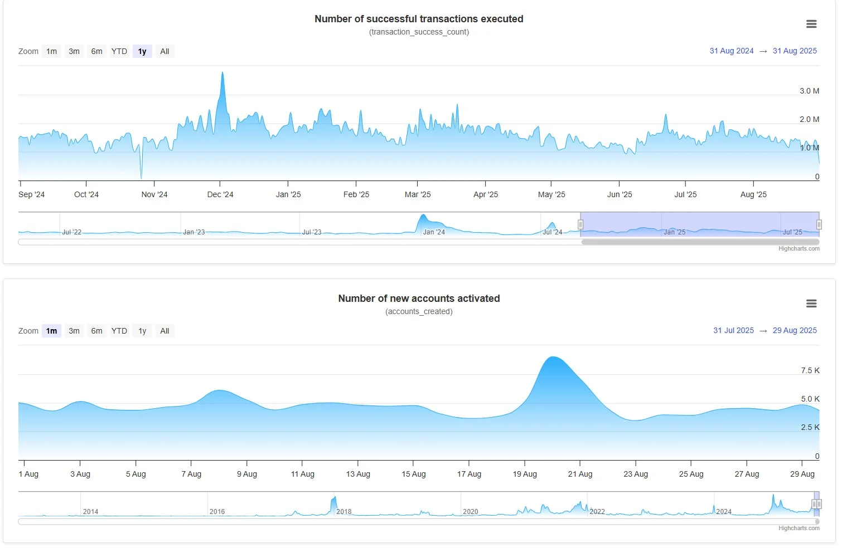The height and width of the screenshot is (548, 842).
Task: Select 1y zoom on accounts chart
Action: [x=142, y=331]
